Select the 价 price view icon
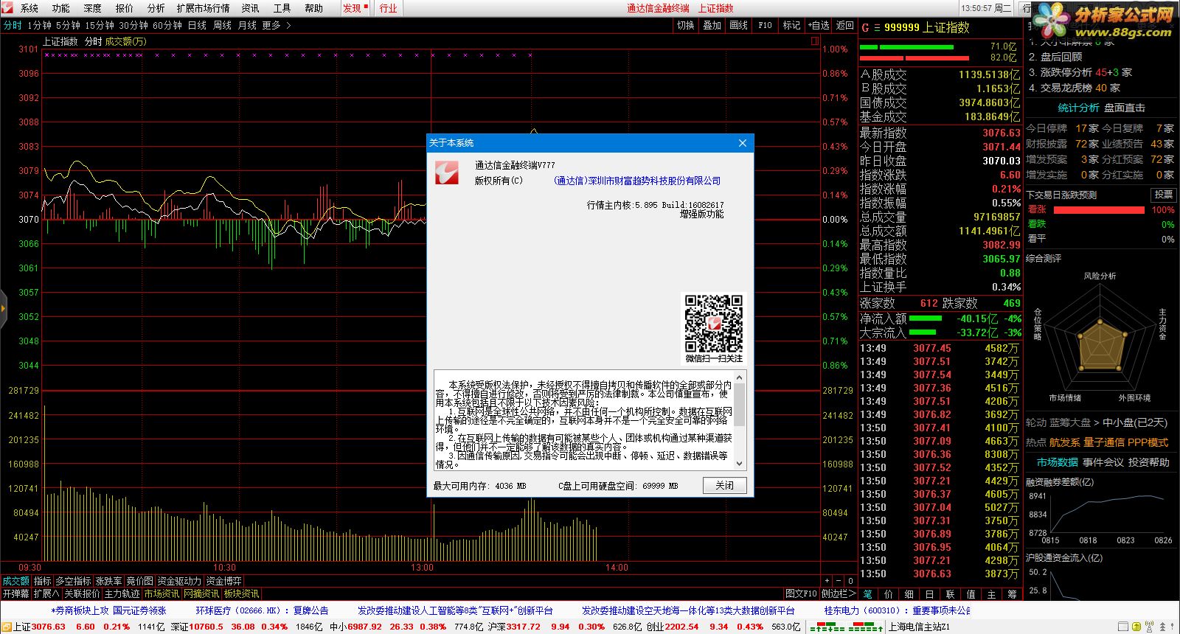 click(x=889, y=593)
